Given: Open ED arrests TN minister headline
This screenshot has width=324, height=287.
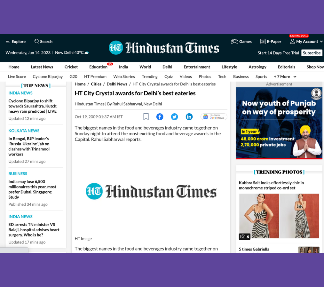Looking at the screenshot, I should [34, 230].
